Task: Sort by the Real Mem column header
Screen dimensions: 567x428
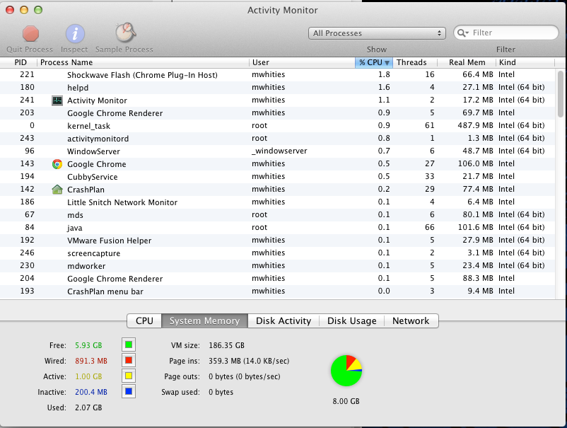Action: coord(467,62)
